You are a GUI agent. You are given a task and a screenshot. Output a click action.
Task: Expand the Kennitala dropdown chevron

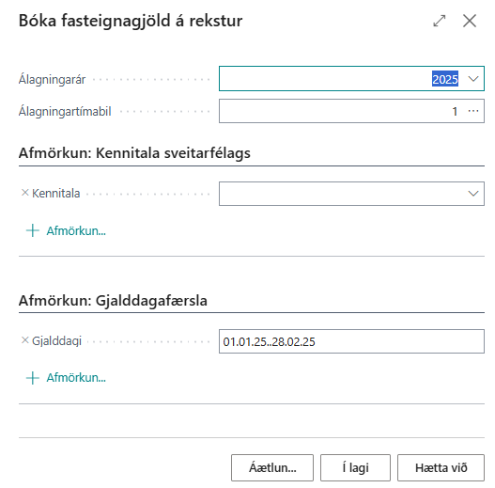tap(473, 194)
